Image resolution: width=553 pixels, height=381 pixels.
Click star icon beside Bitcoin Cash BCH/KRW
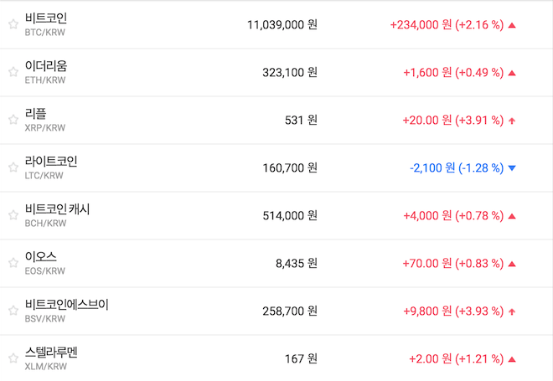pyautogui.click(x=13, y=216)
